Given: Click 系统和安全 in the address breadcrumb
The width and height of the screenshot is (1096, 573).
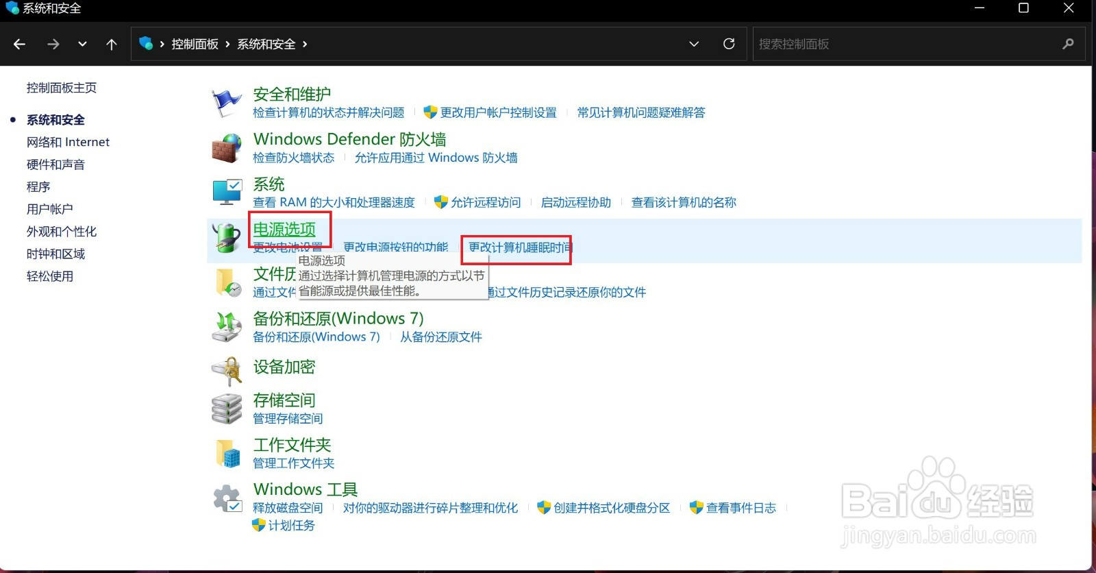Looking at the screenshot, I should coord(266,44).
